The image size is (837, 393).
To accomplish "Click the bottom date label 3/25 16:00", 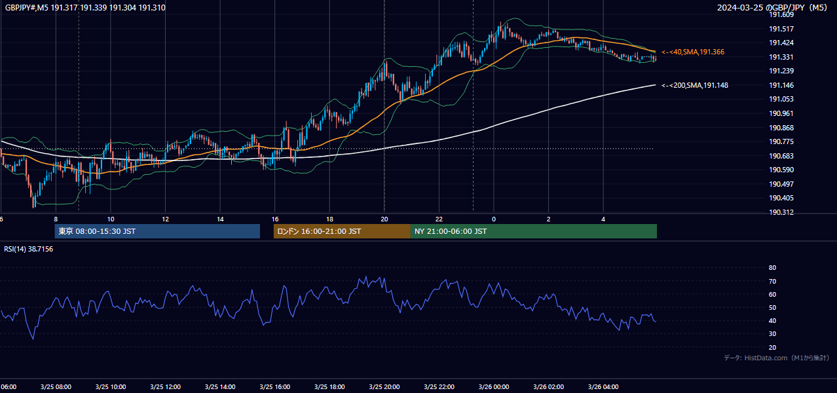I will (x=275, y=387).
